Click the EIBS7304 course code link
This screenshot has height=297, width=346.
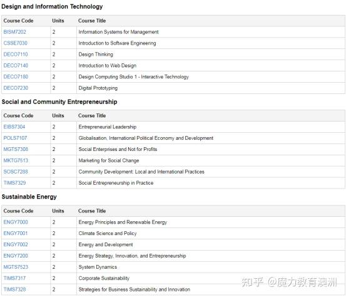[14, 127]
